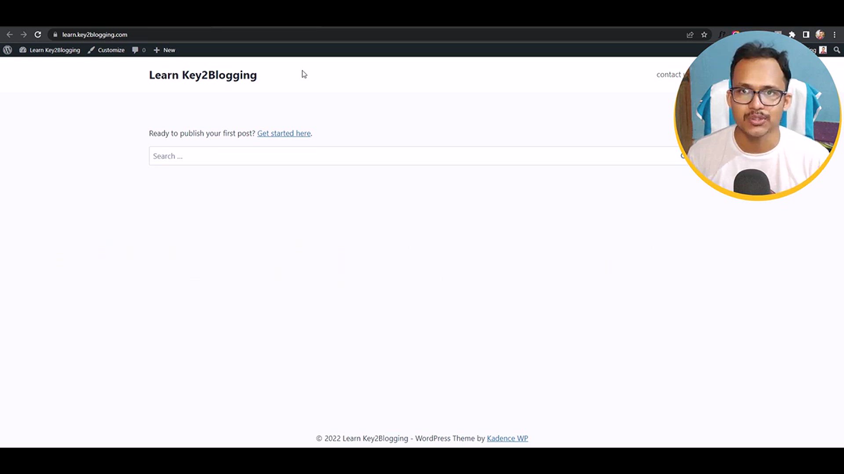Open the Chrome profile avatar

[x=820, y=35]
